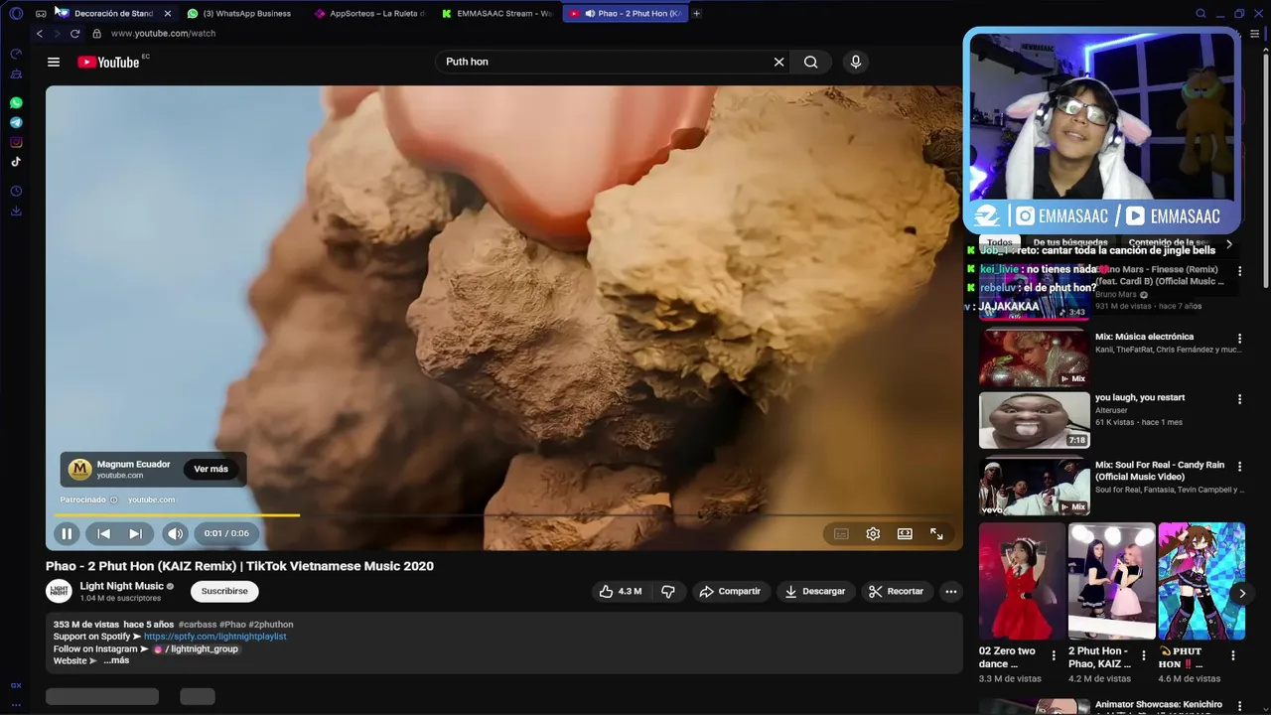The height and width of the screenshot is (715, 1271).
Task: Run search with the magnifier button
Action: 811,62
